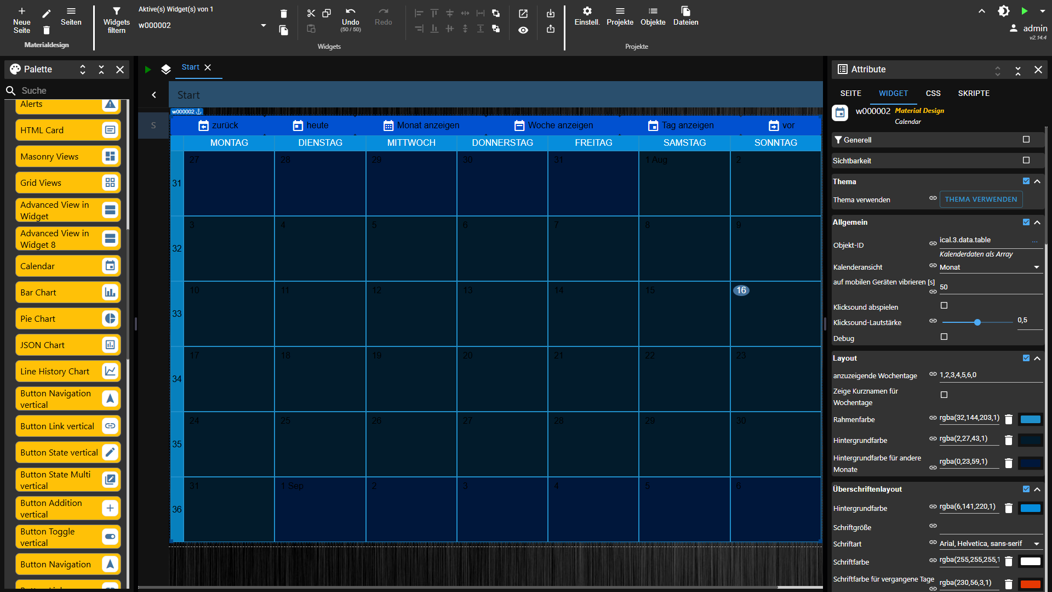
Task: Open Rahmenfarbe blue color swatch
Action: (1030, 419)
